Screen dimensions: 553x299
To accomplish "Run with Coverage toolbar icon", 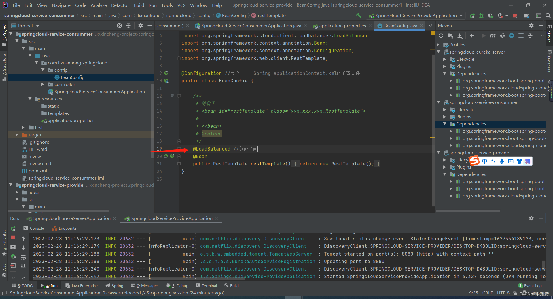I will [490, 16].
